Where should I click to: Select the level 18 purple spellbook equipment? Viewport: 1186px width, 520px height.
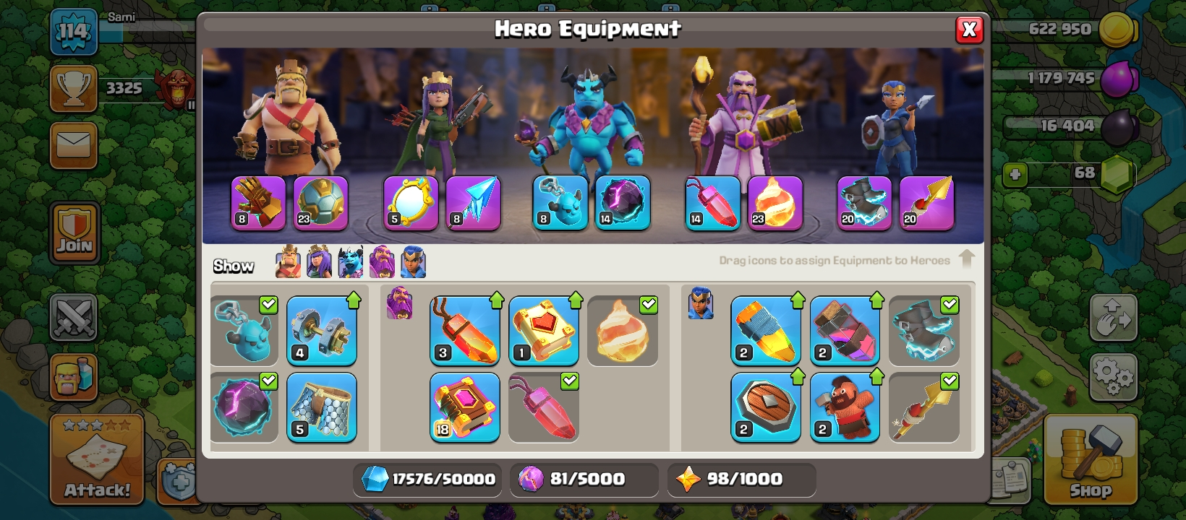point(465,407)
